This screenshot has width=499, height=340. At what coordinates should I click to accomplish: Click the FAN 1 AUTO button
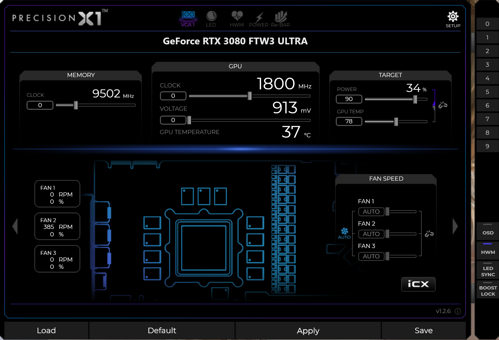pyautogui.click(x=371, y=212)
